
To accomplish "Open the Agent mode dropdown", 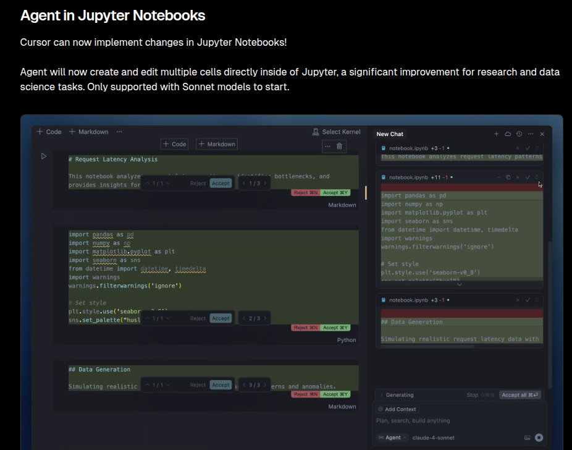I will click(392, 438).
